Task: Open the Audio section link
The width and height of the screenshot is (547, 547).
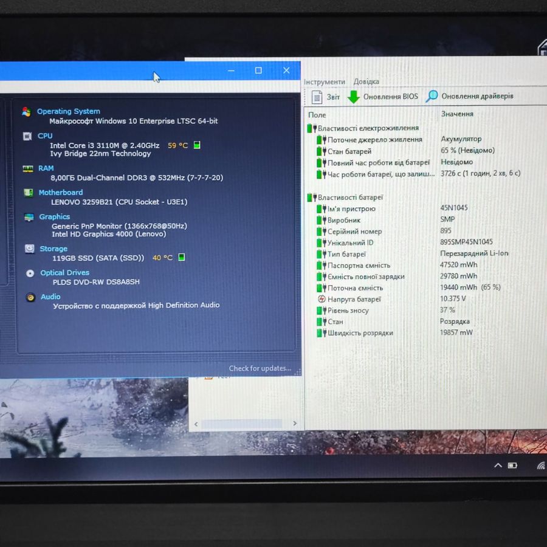Action: click(50, 297)
